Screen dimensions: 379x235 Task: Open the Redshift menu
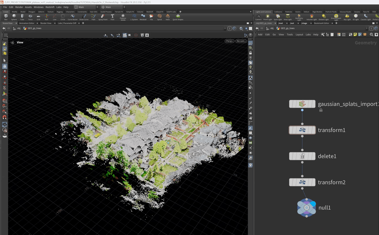(50, 7)
